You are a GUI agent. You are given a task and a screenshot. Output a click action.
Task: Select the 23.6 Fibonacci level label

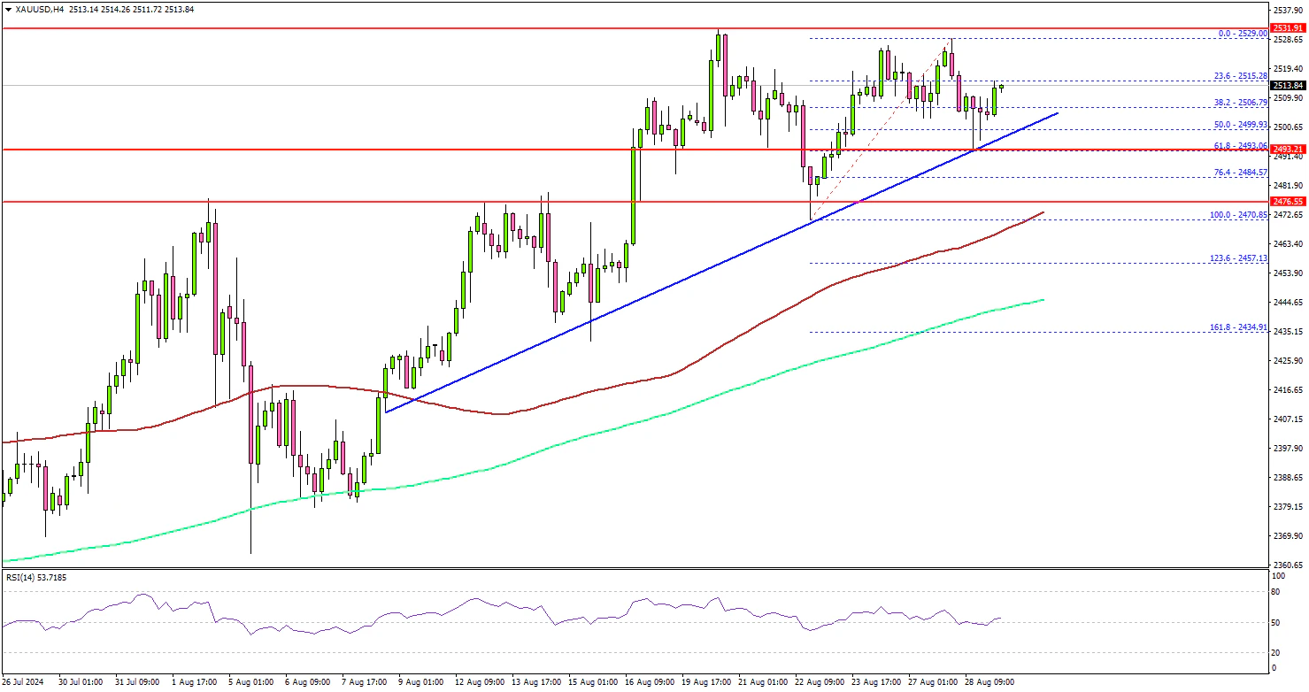point(1241,76)
